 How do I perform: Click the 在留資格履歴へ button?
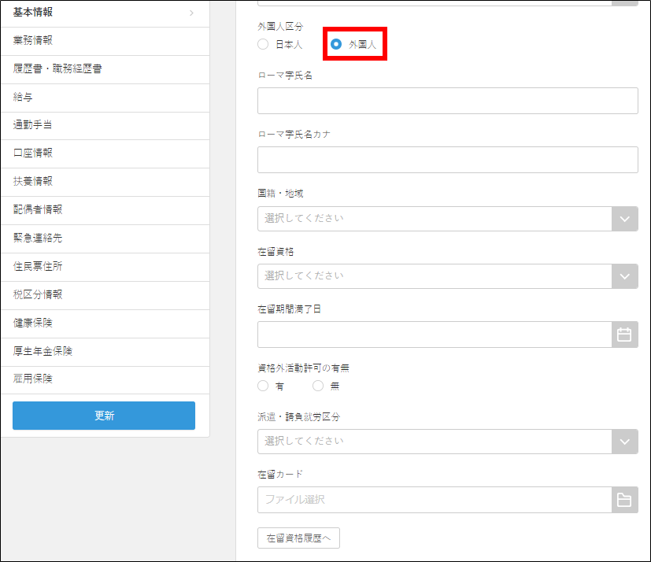[298, 538]
